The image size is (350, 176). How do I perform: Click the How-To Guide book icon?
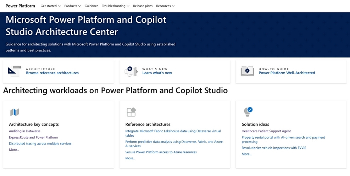tap(247, 71)
